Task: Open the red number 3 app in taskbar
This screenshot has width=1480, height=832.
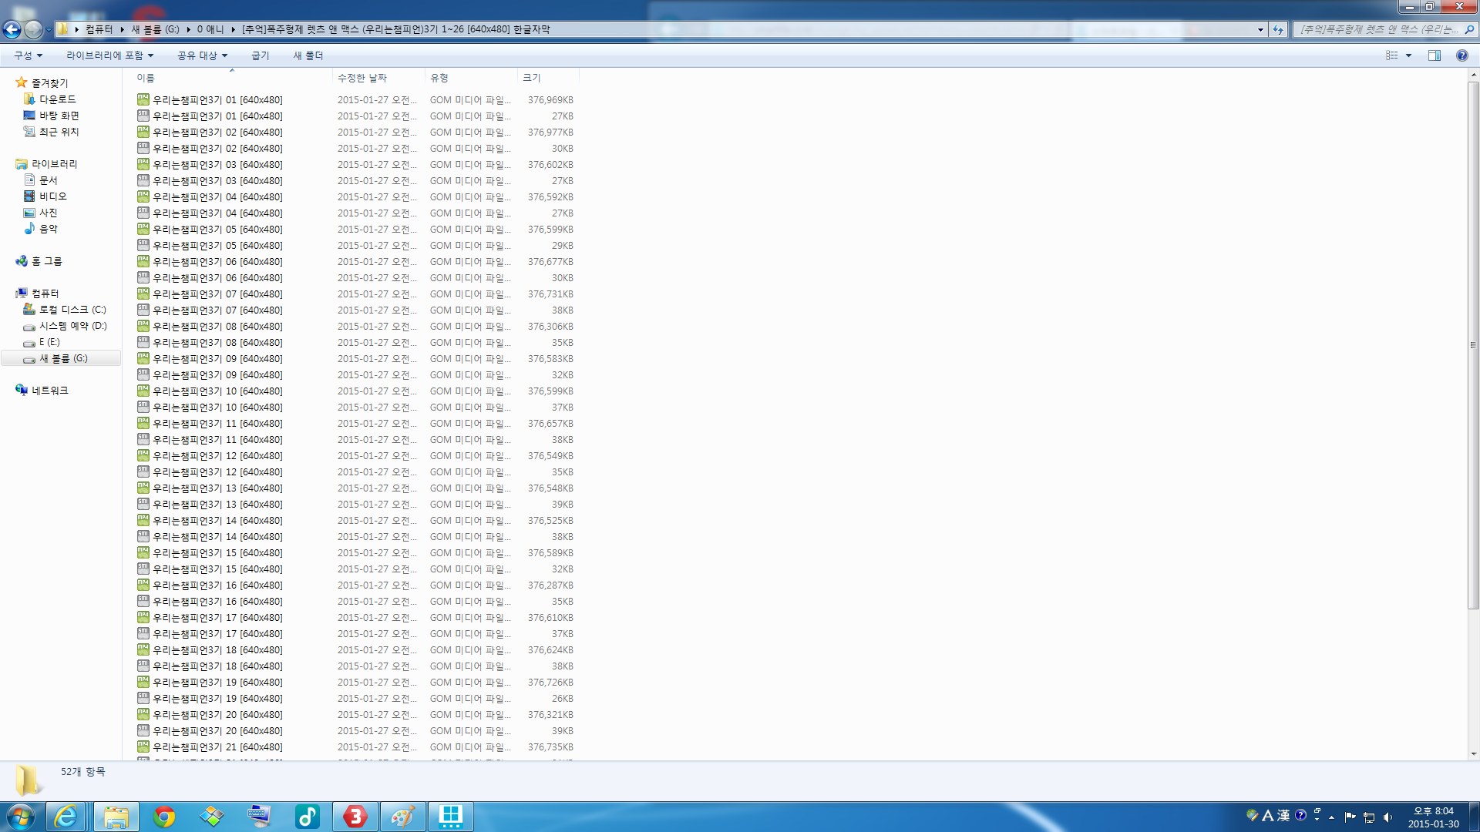Action: pyautogui.click(x=355, y=817)
